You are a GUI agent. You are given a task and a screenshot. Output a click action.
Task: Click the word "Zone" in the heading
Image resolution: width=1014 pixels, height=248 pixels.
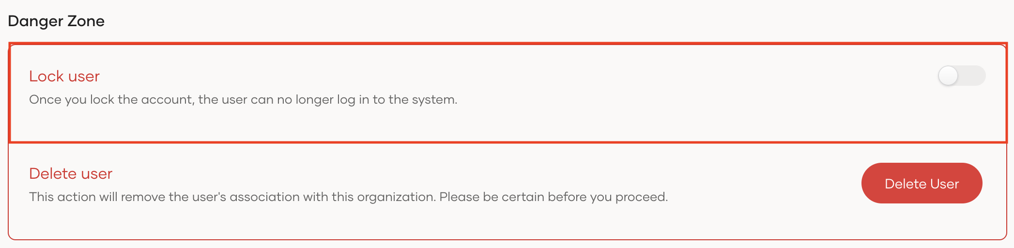tap(86, 21)
